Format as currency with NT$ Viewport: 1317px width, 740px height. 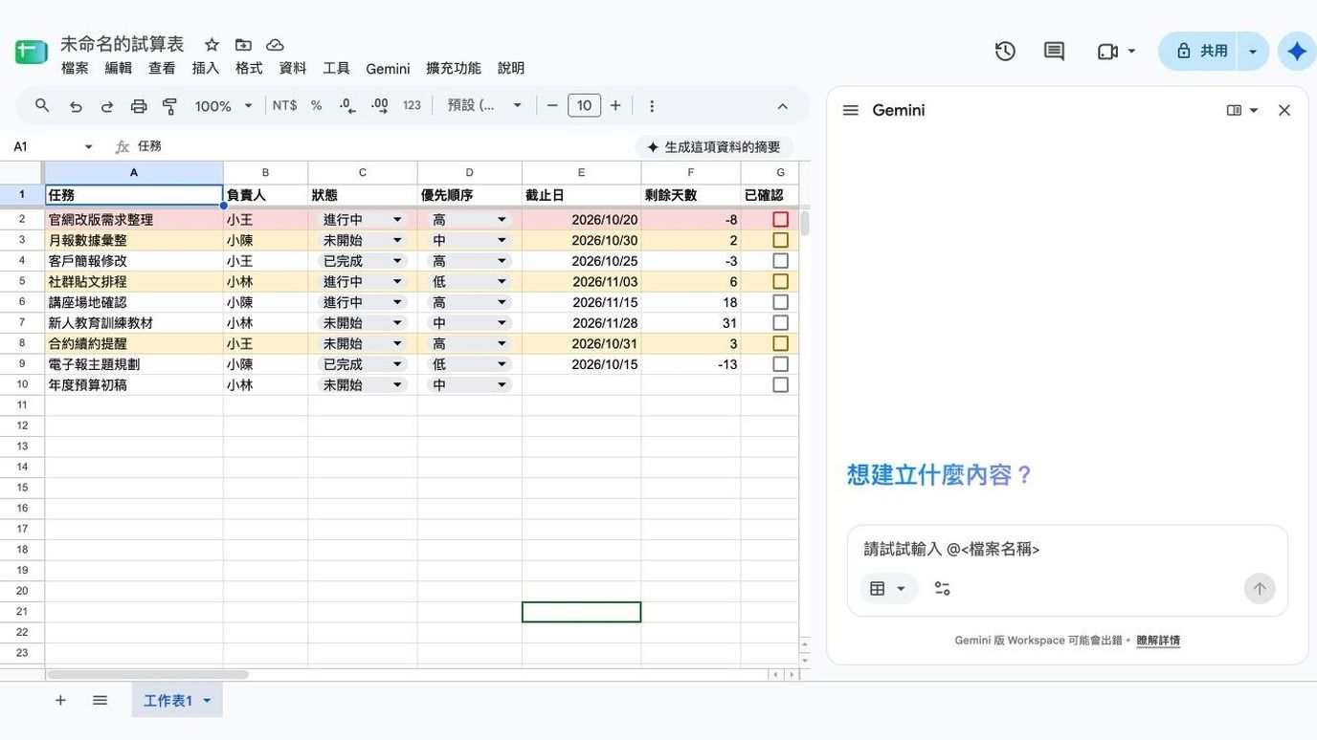(284, 105)
